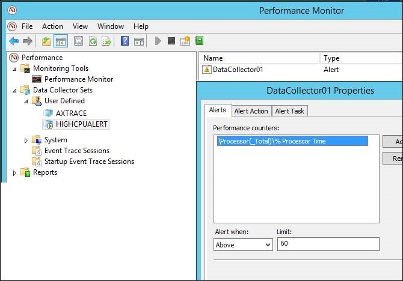Select AXTRACE in the tree
Image resolution: width=403 pixels, height=281 pixels.
71,113
